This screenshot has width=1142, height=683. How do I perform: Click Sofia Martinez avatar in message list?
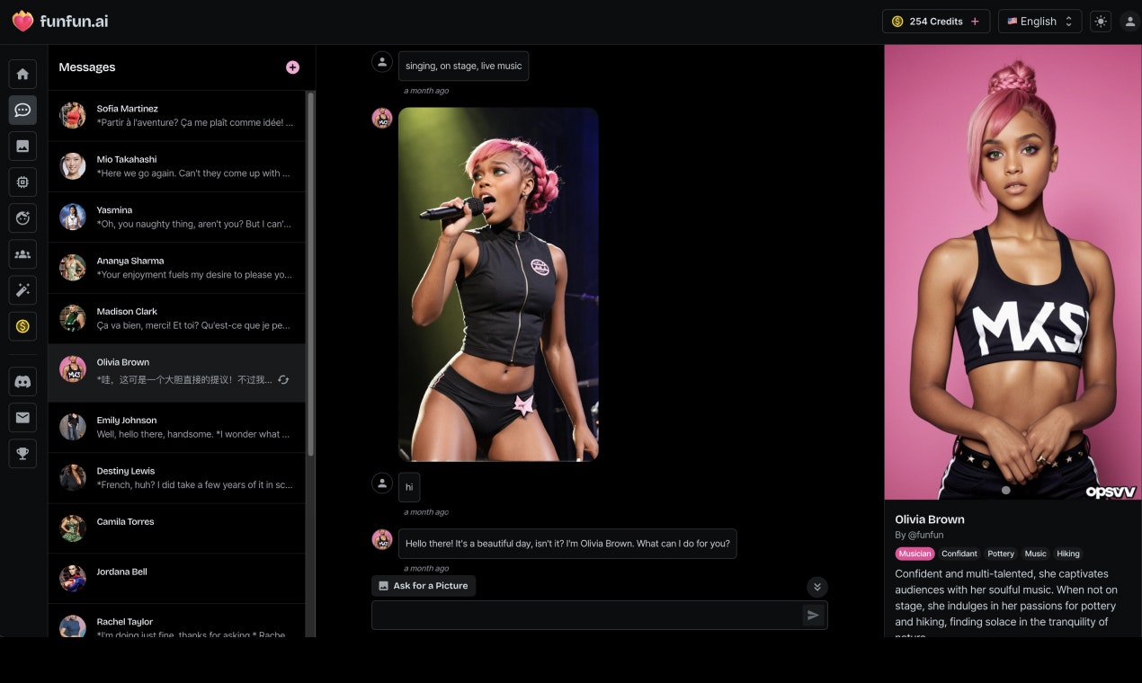pyautogui.click(x=73, y=115)
